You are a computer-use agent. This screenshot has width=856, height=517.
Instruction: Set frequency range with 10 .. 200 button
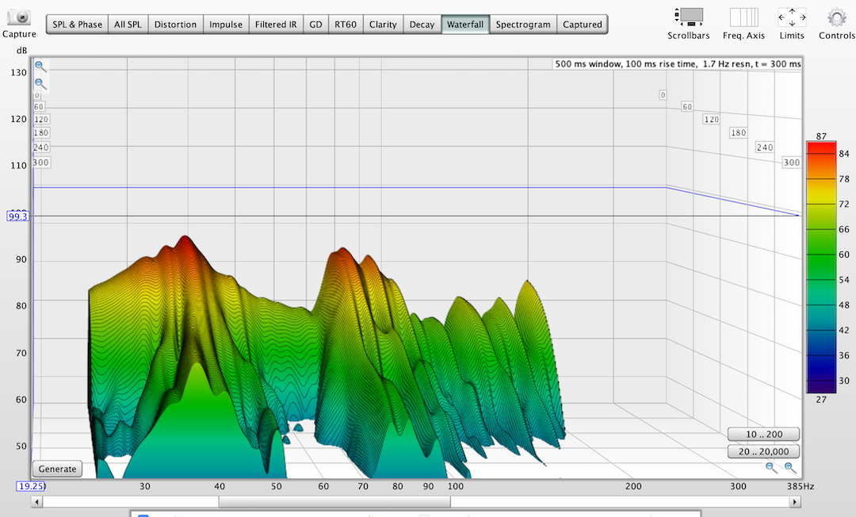763,435
